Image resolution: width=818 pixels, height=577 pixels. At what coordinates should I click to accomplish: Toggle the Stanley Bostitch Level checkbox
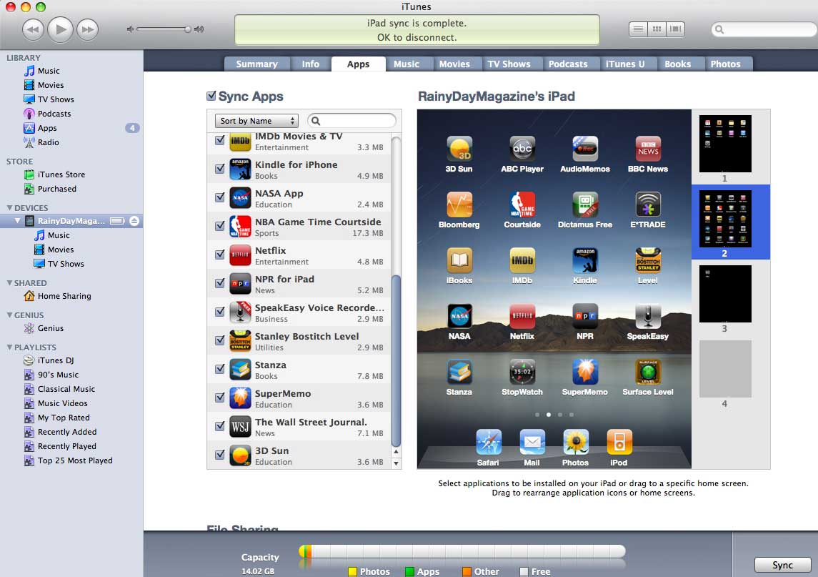220,340
